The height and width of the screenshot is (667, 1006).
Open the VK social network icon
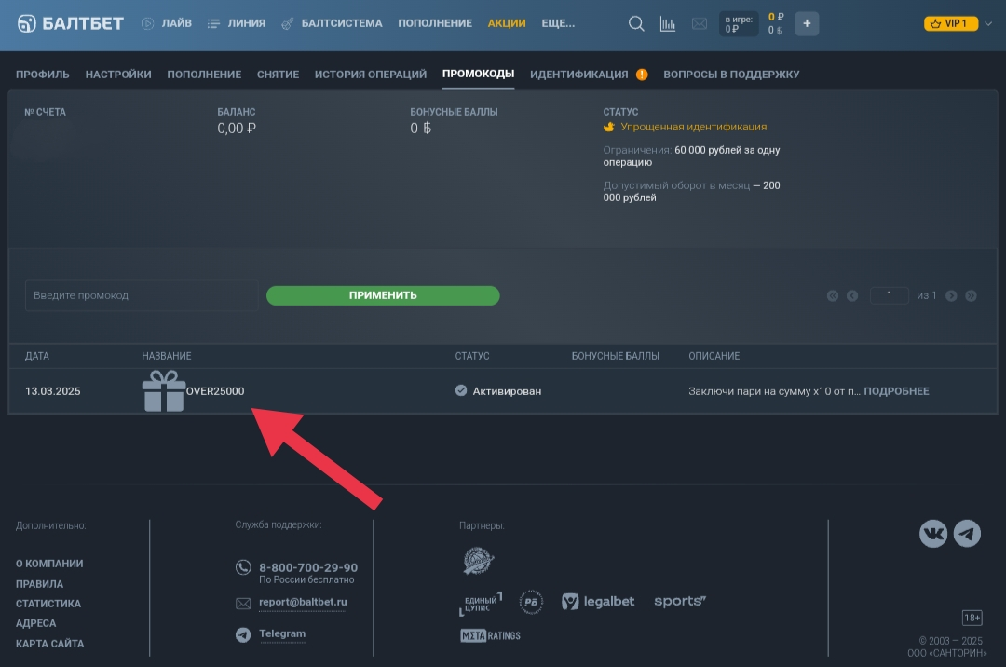(x=933, y=534)
